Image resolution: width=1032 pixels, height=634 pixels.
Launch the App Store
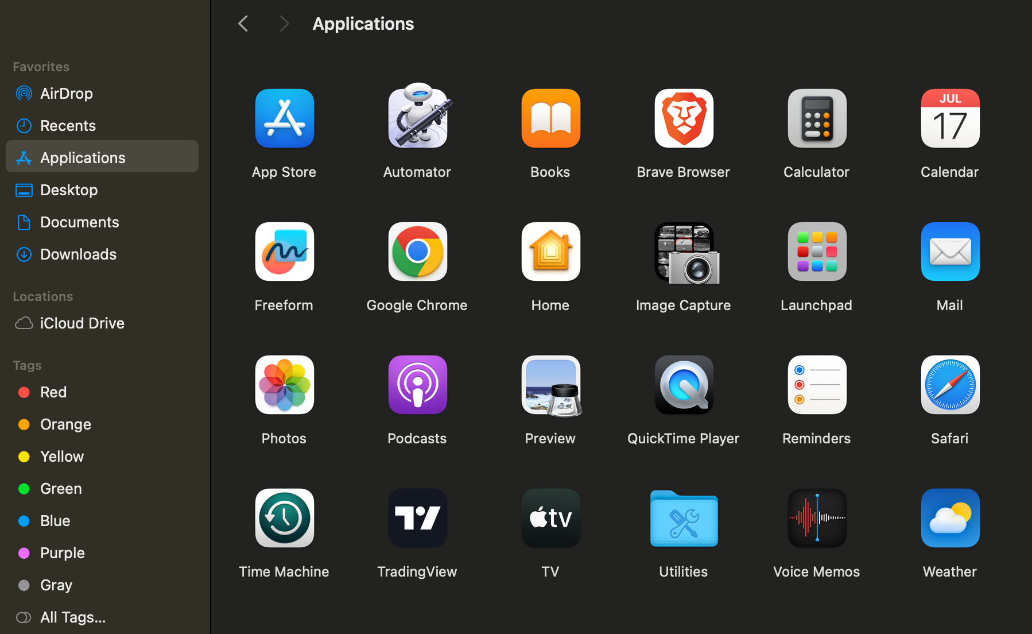point(284,118)
